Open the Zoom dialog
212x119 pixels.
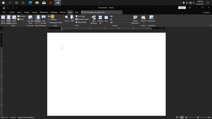[x=67, y=19]
